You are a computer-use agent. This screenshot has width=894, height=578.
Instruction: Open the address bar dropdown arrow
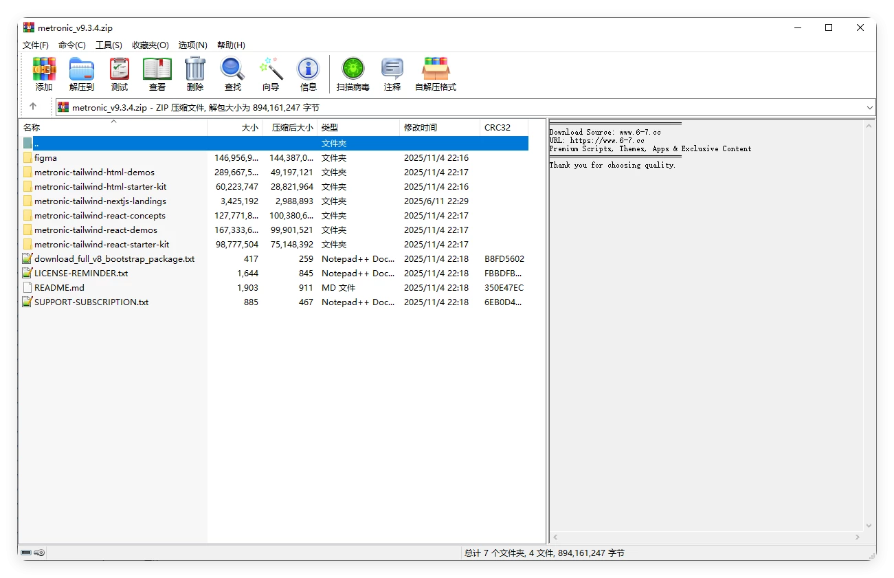(x=869, y=107)
